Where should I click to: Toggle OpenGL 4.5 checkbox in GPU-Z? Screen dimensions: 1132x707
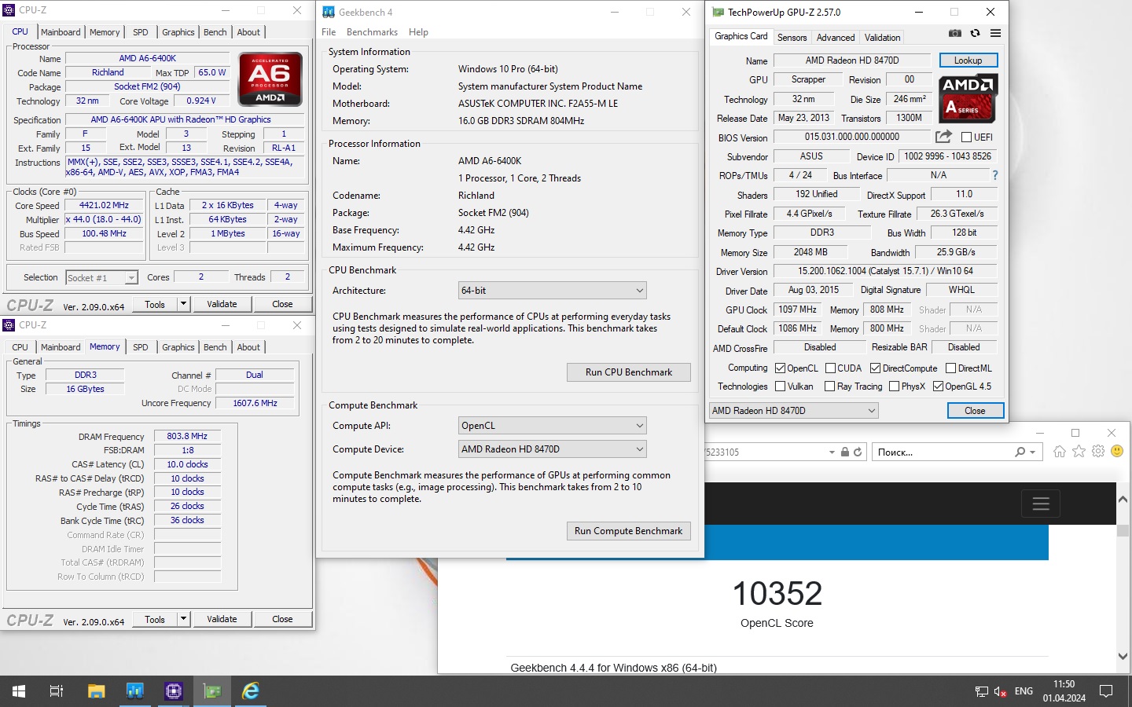(x=938, y=386)
